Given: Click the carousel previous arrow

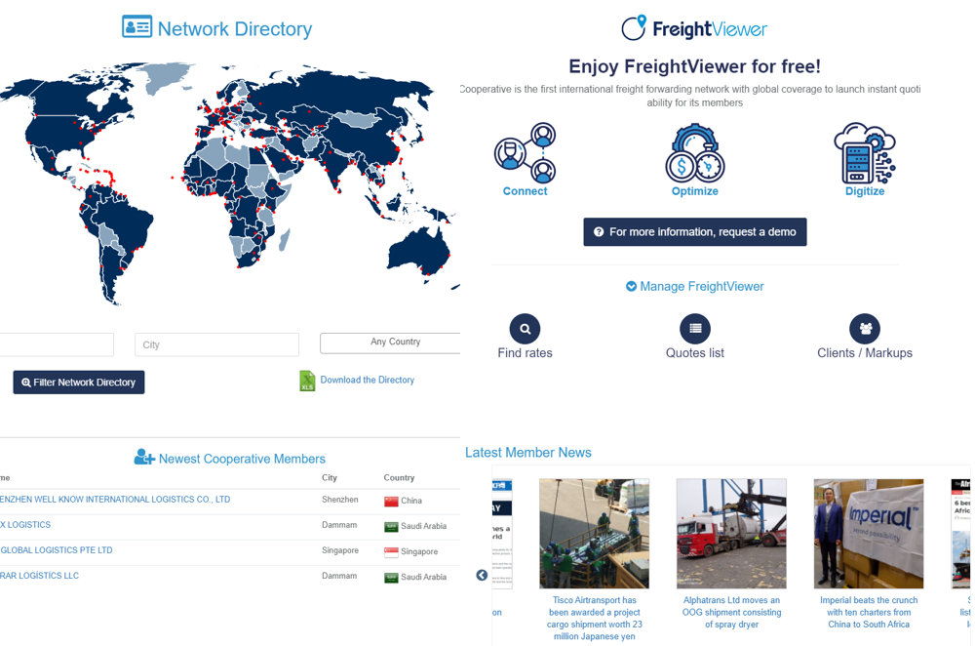Looking at the screenshot, I should 481,575.
